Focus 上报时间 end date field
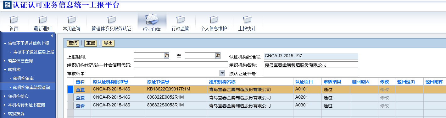 tap(200, 56)
